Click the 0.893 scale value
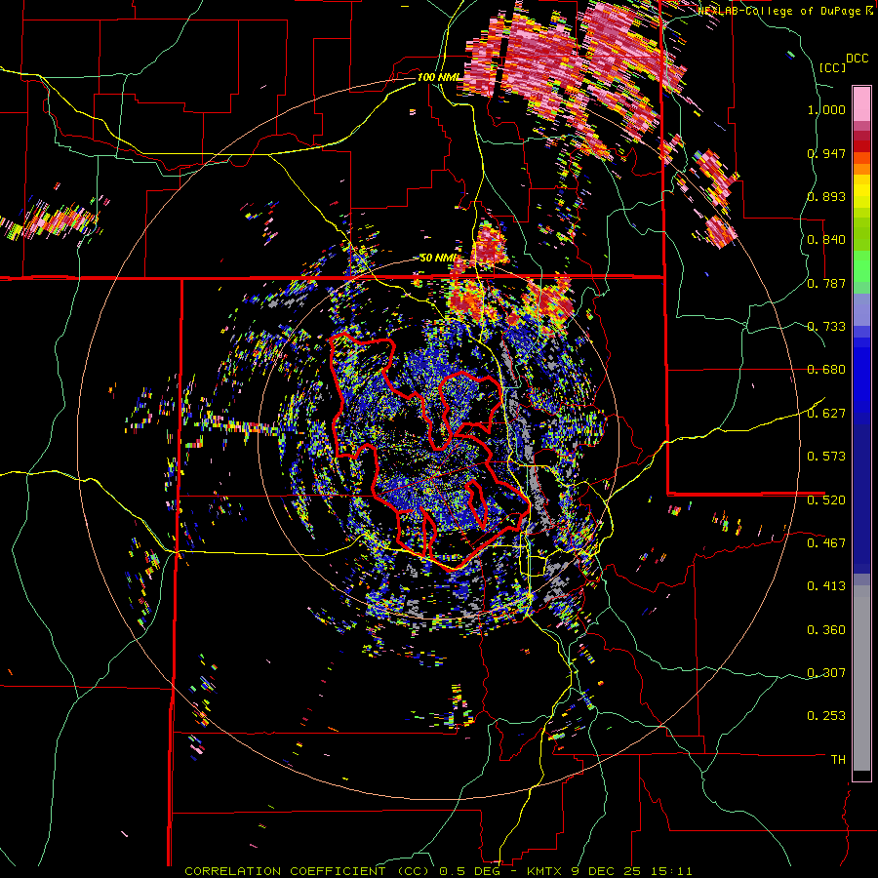The height and width of the screenshot is (878, 878). point(826,196)
